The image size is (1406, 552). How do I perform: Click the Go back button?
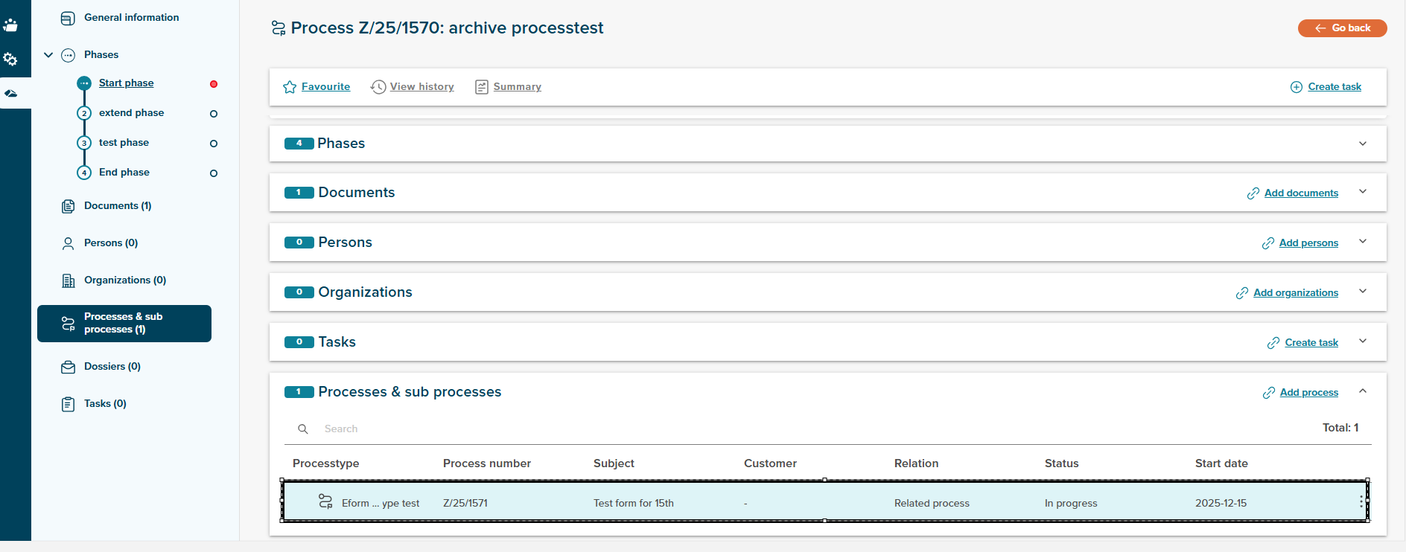pyautogui.click(x=1342, y=28)
